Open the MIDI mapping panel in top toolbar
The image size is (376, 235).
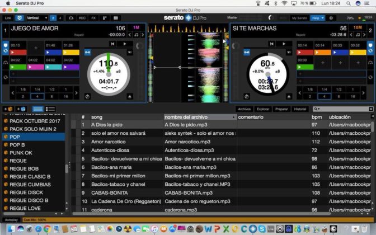pyautogui.click(x=105, y=18)
